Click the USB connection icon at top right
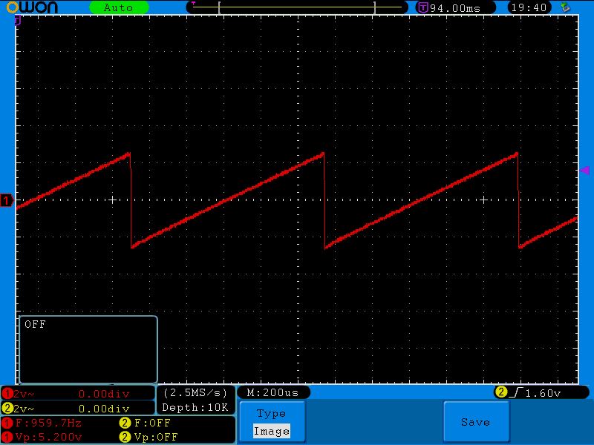 tap(566, 7)
